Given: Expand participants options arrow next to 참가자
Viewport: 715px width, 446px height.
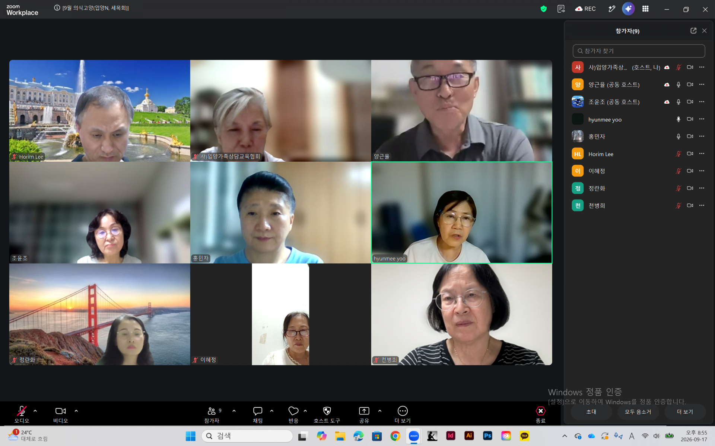Looking at the screenshot, I should click(x=234, y=411).
